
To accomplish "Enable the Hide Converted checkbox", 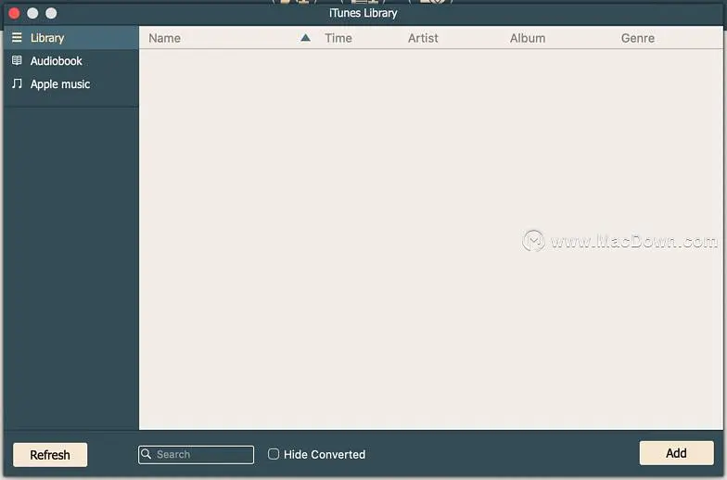I will [x=274, y=454].
